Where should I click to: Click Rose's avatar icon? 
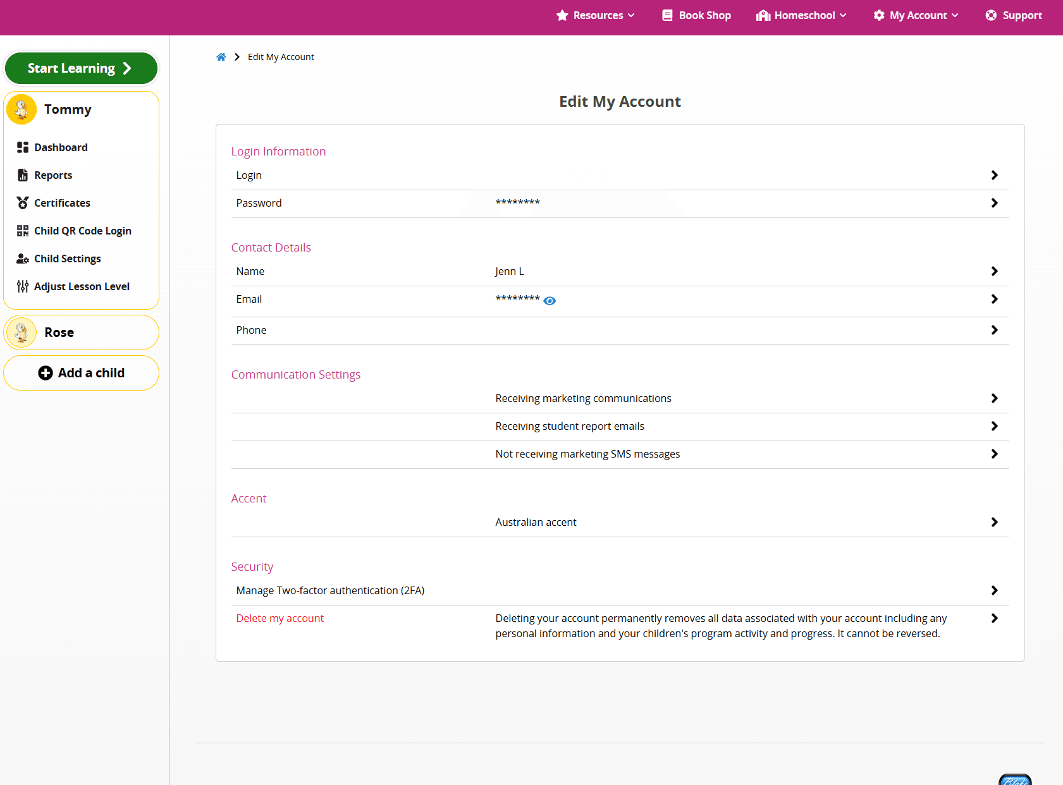click(x=22, y=332)
